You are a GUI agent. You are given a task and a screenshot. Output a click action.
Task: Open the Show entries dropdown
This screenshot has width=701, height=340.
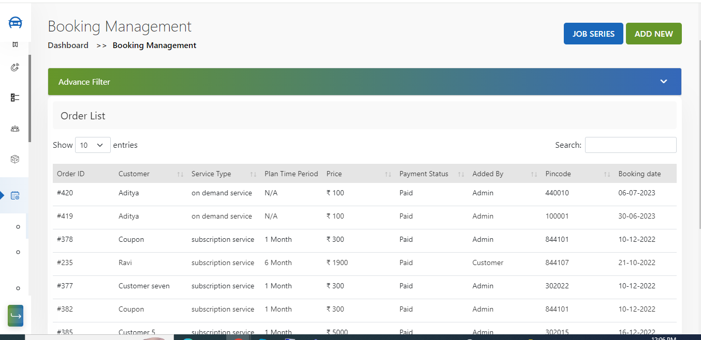pos(93,145)
